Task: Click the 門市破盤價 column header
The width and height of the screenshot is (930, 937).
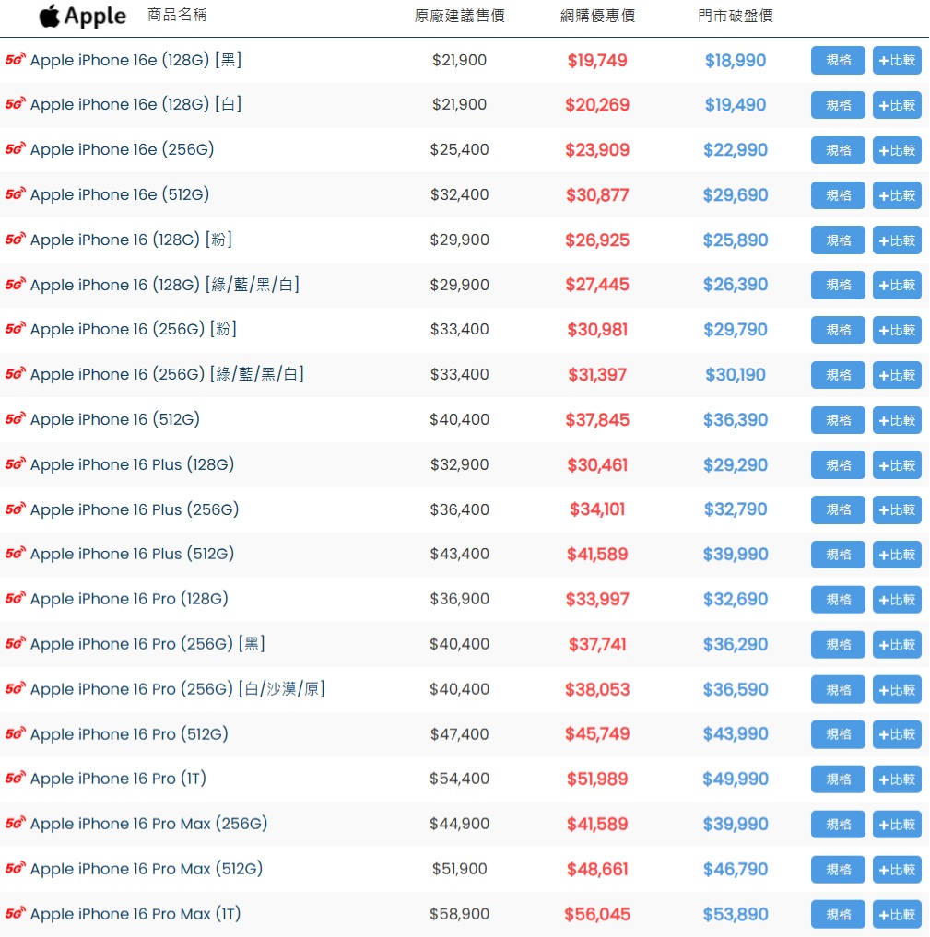Action: 736,16
